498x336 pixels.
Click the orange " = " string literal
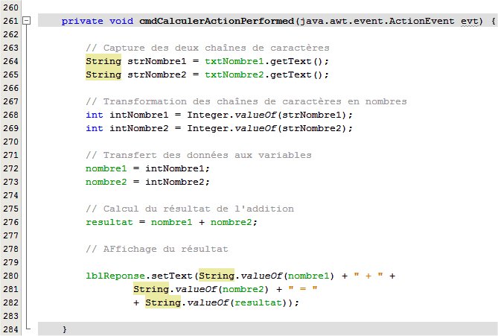click(x=303, y=289)
